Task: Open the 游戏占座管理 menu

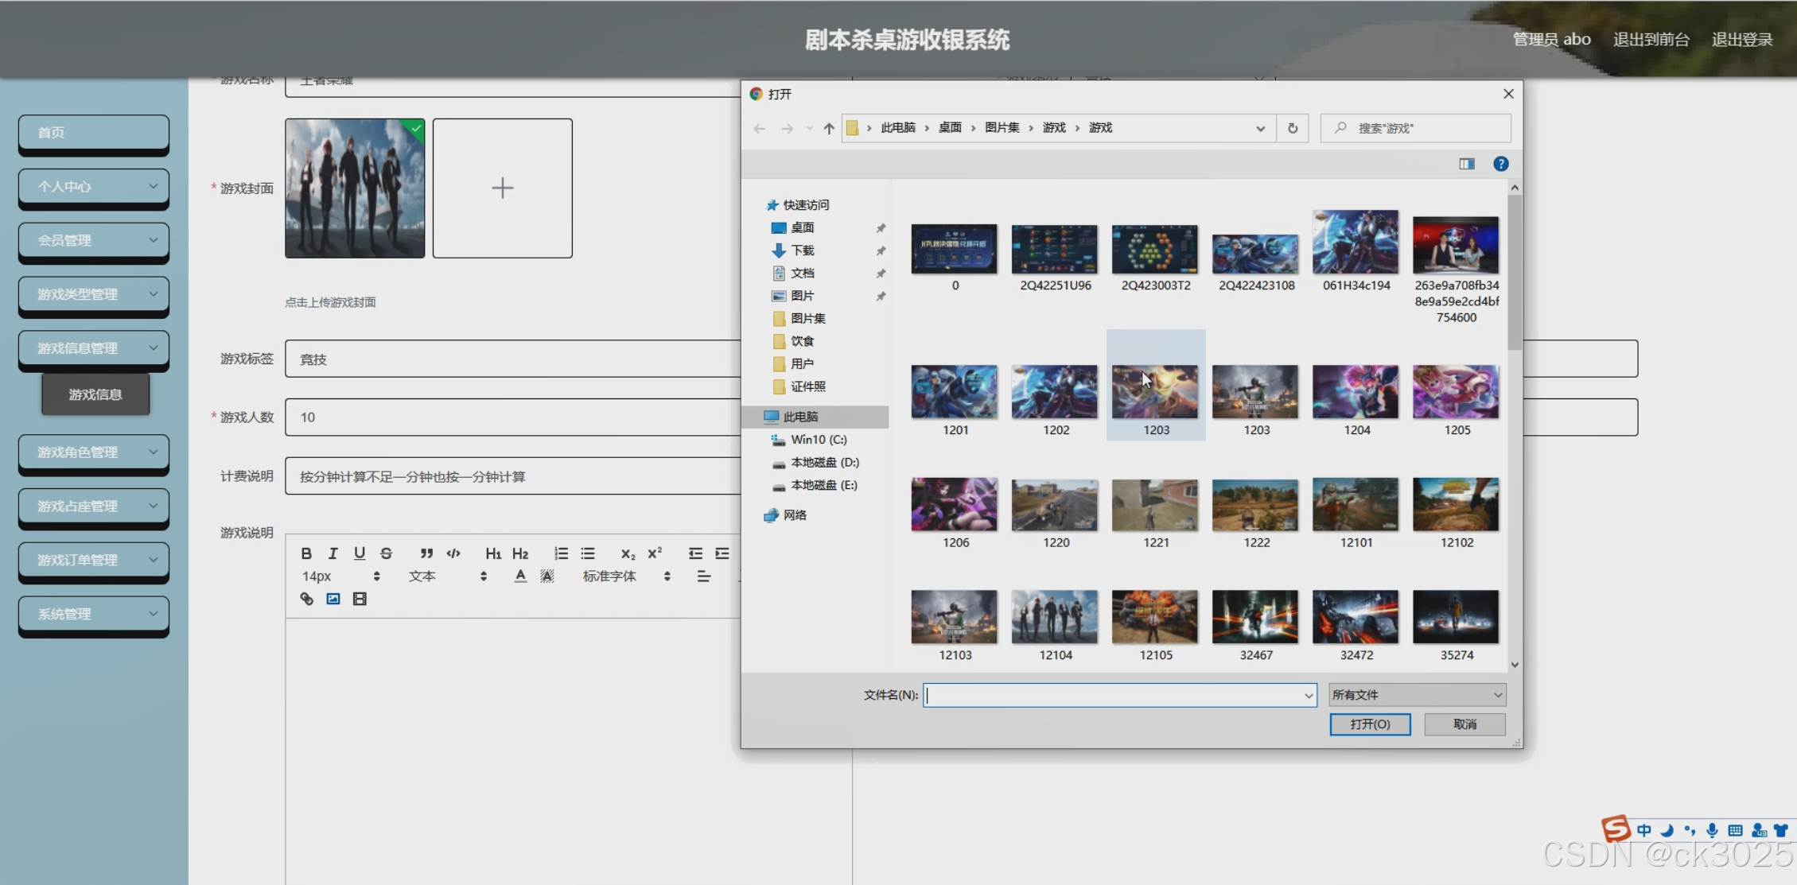Action: click(x=94, y=507)
